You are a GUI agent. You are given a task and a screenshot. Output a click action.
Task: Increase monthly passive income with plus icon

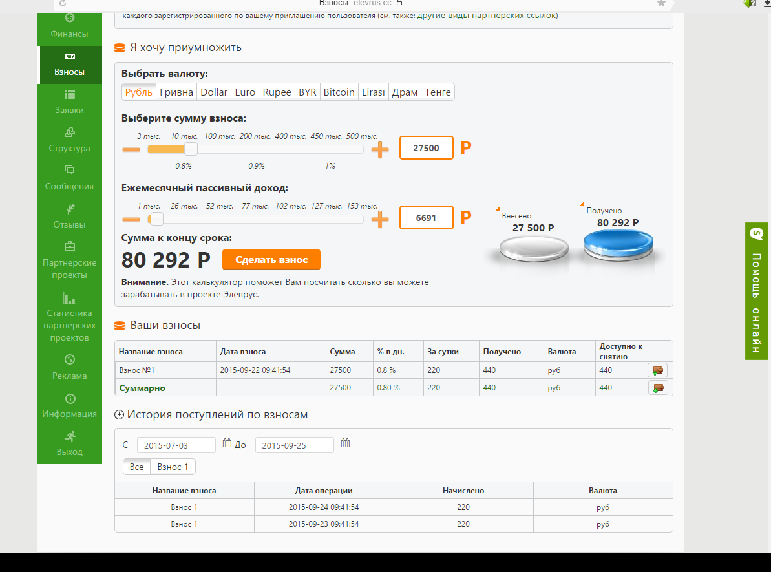pos(379,219)
